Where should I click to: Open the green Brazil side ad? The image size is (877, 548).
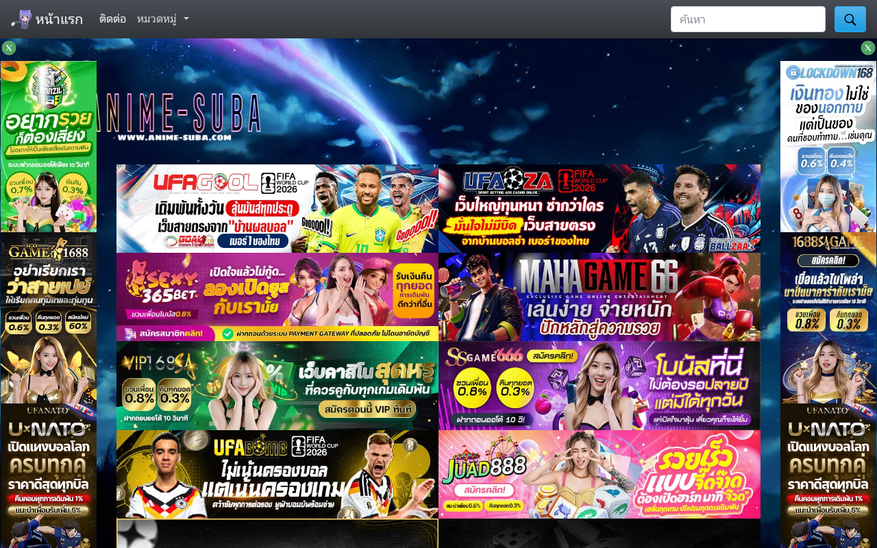[49, 147]
